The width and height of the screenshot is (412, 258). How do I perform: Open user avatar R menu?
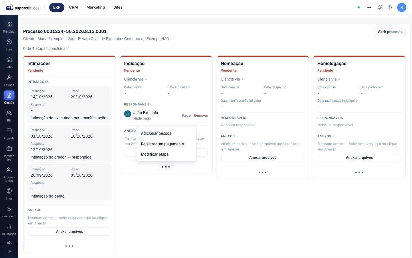click(402, 7)
